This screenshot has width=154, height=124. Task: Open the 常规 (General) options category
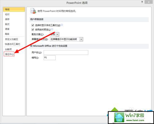coord(14,10)
